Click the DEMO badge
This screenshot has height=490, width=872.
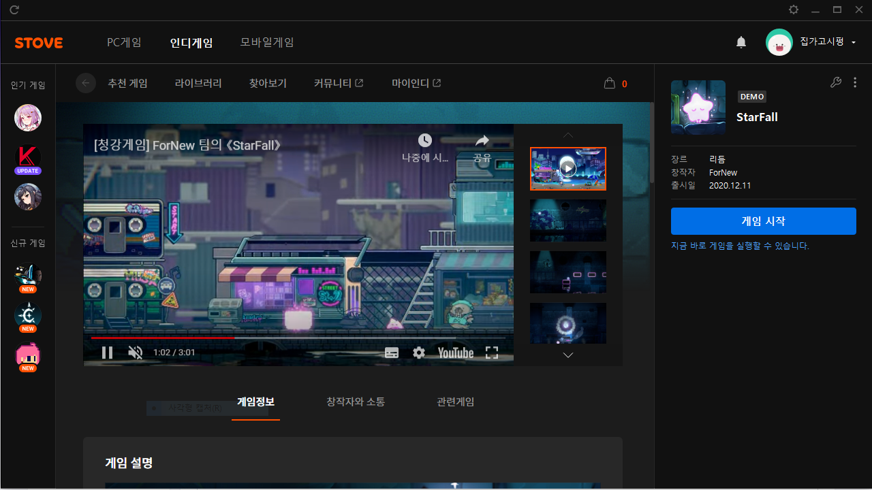pyautogui.click(x=752, y=97)
